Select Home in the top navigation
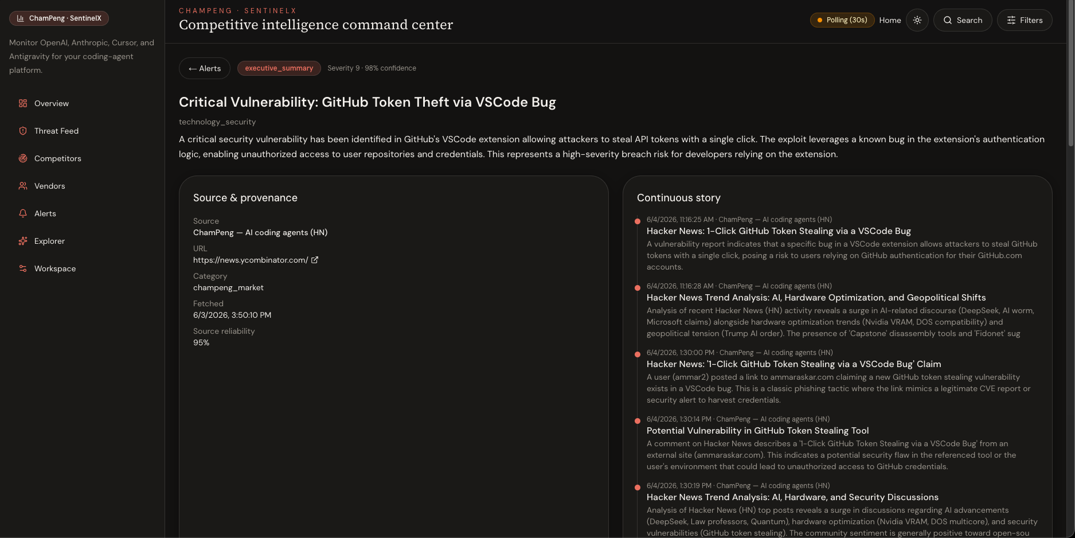Screen dimensions: 1075x538 click(x=890, y=20)
